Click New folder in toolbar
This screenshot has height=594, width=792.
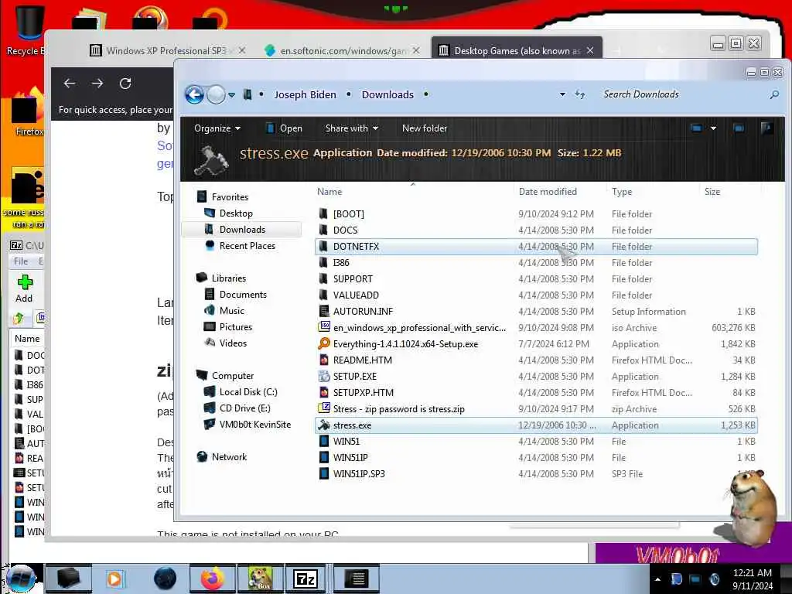(425, 128)
